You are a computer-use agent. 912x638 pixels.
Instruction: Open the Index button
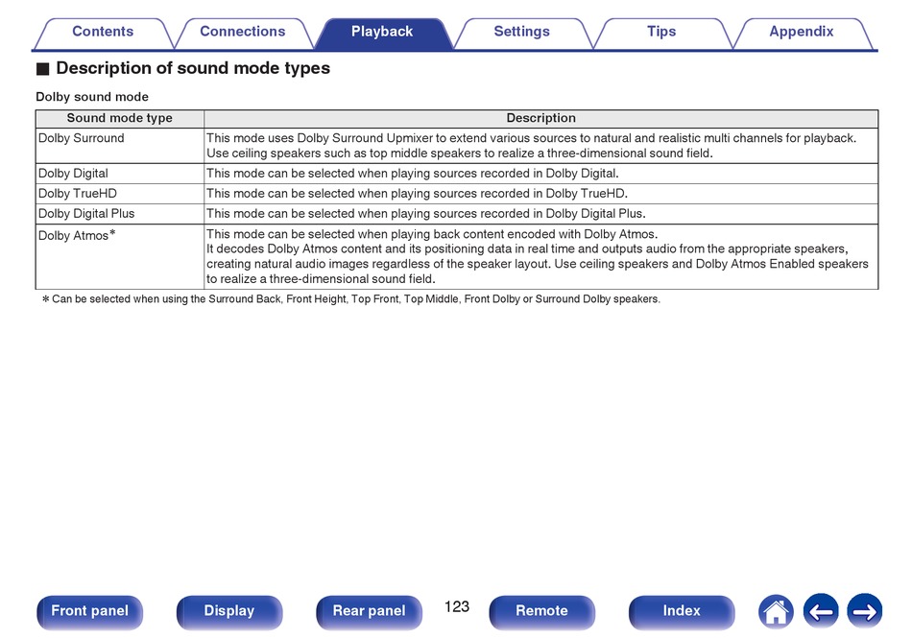[681, 612]
